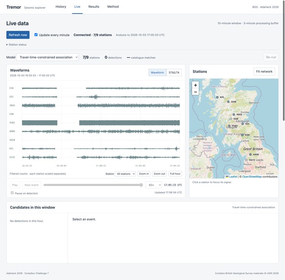Open the OpenStreetMap contributors link
Viewport: 285px width, 280px height.
(252, 176)
